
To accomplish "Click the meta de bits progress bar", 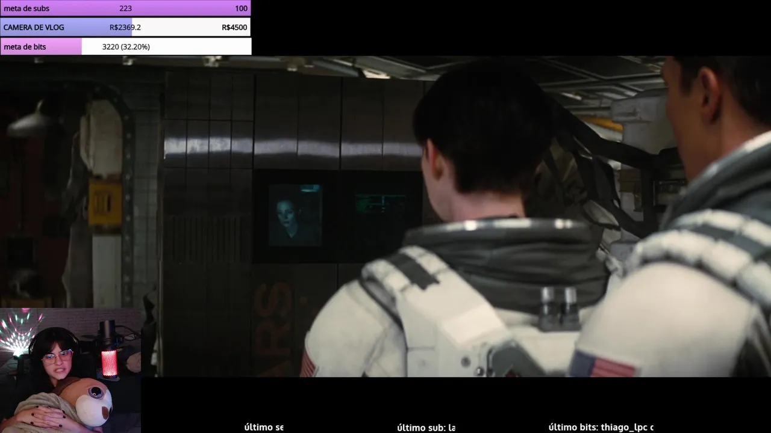I will pos(125,46).
